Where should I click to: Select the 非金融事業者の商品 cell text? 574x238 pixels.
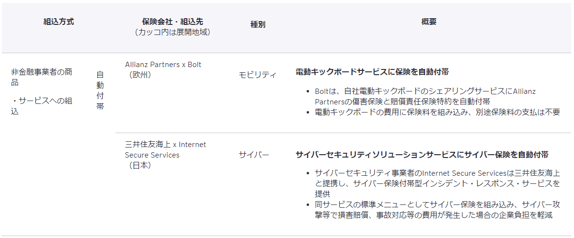(x=42, y=77)
